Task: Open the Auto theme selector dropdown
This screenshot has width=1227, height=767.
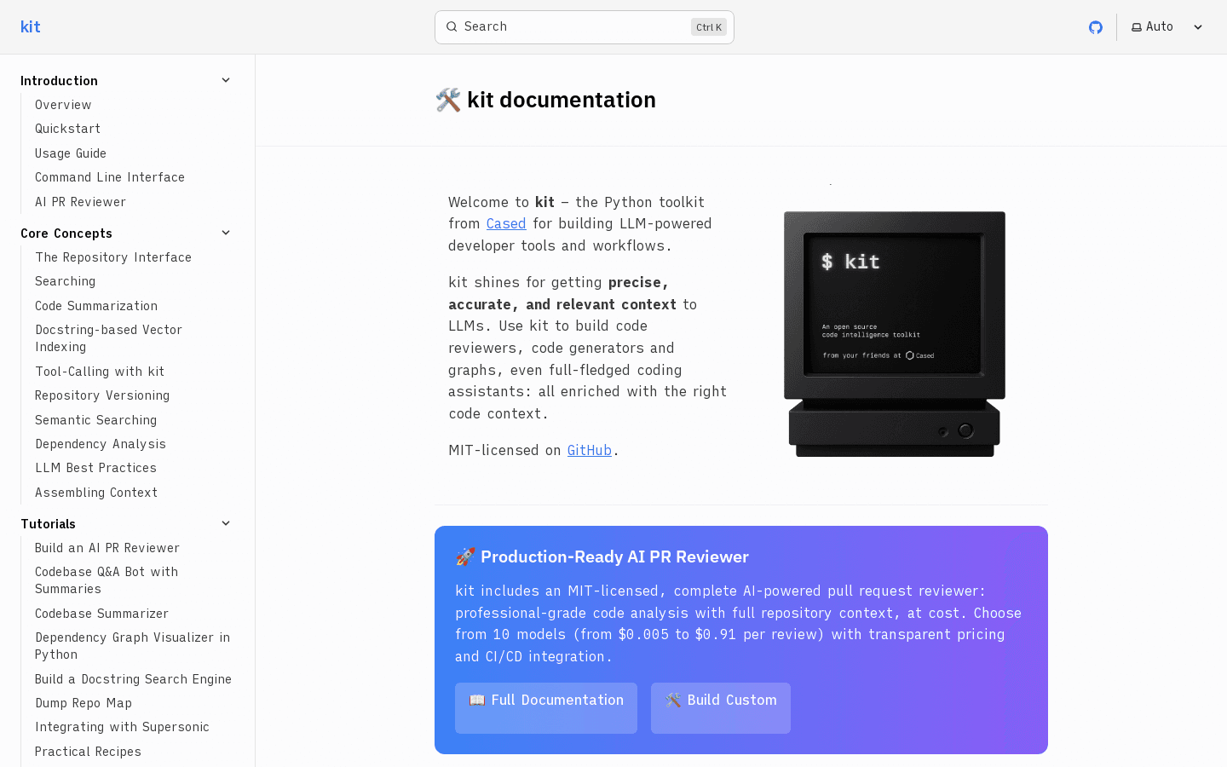Action: pyautogui.click(x=1167, y=27)
